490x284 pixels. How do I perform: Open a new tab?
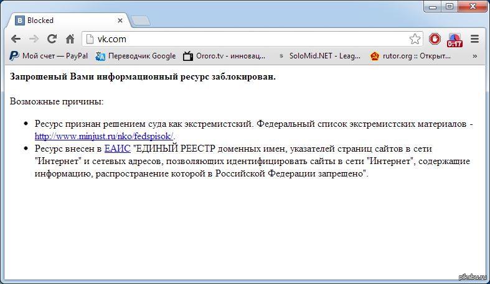141,21
